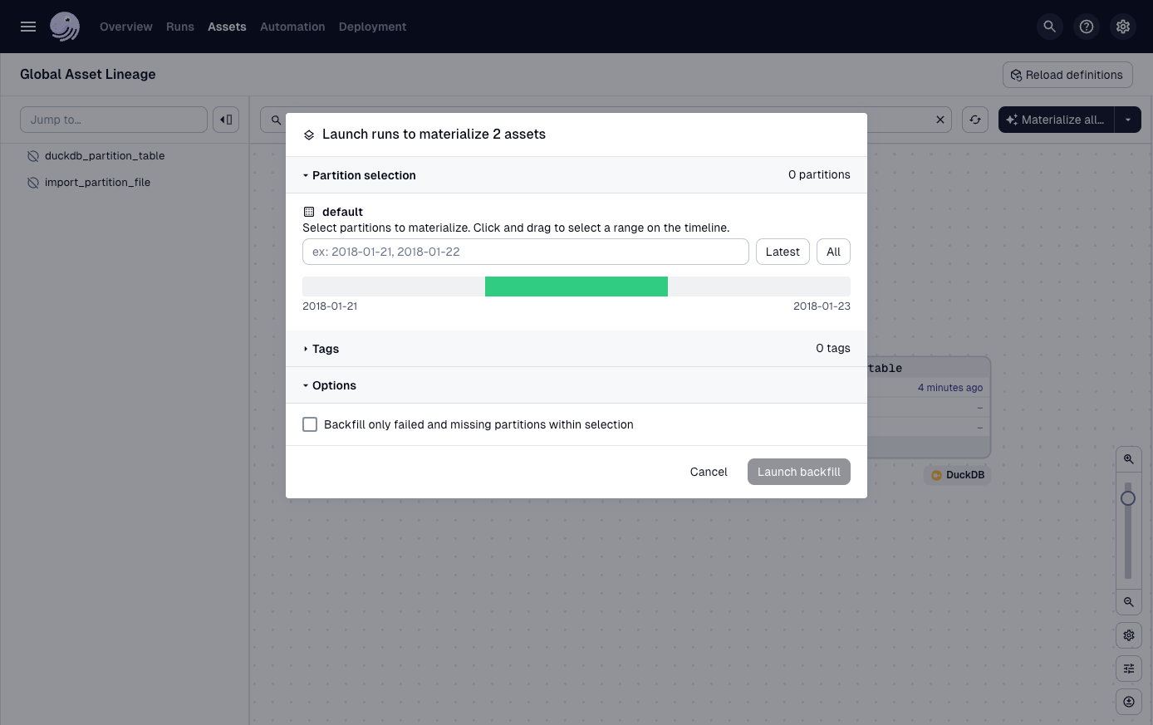Click the Dagster octopus logo

[65, 26]
